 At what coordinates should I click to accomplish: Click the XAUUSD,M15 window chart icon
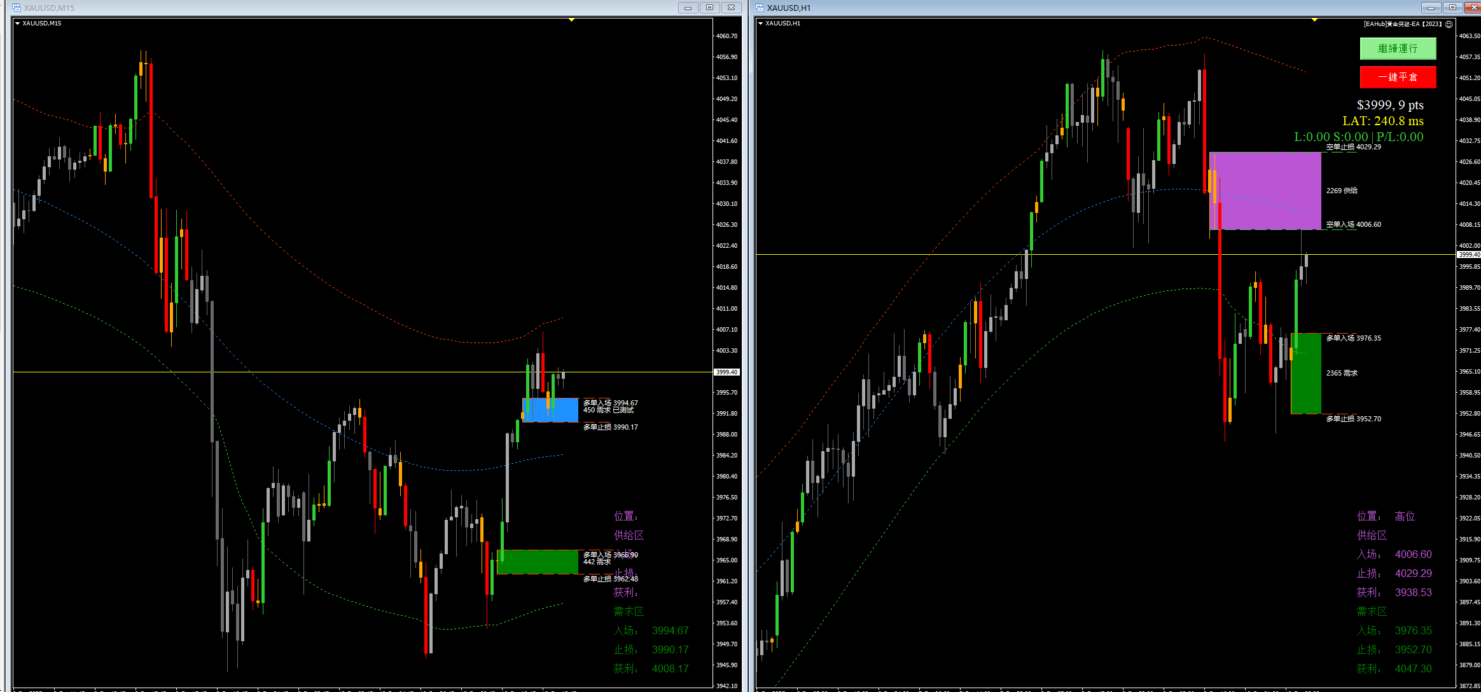point(17,8)
